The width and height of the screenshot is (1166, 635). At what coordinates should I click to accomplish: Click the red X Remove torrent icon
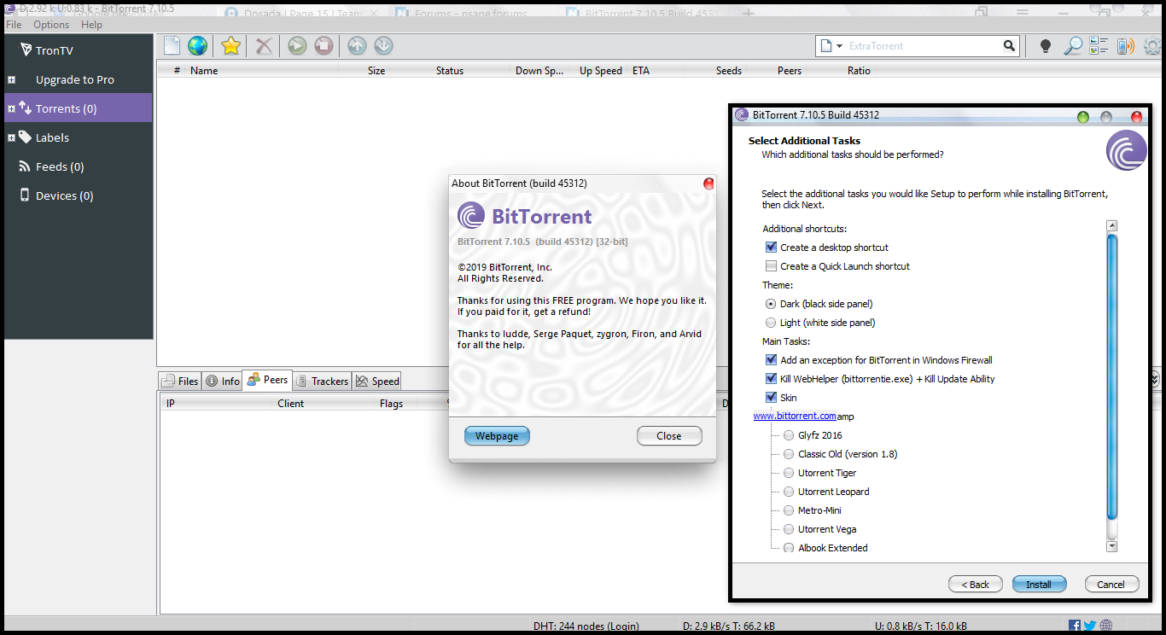coord(265,46)
